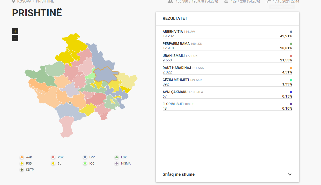This screenshot has height=185, width=321.
Task: Click the 2.022 vote count
Action: [167, 72]
